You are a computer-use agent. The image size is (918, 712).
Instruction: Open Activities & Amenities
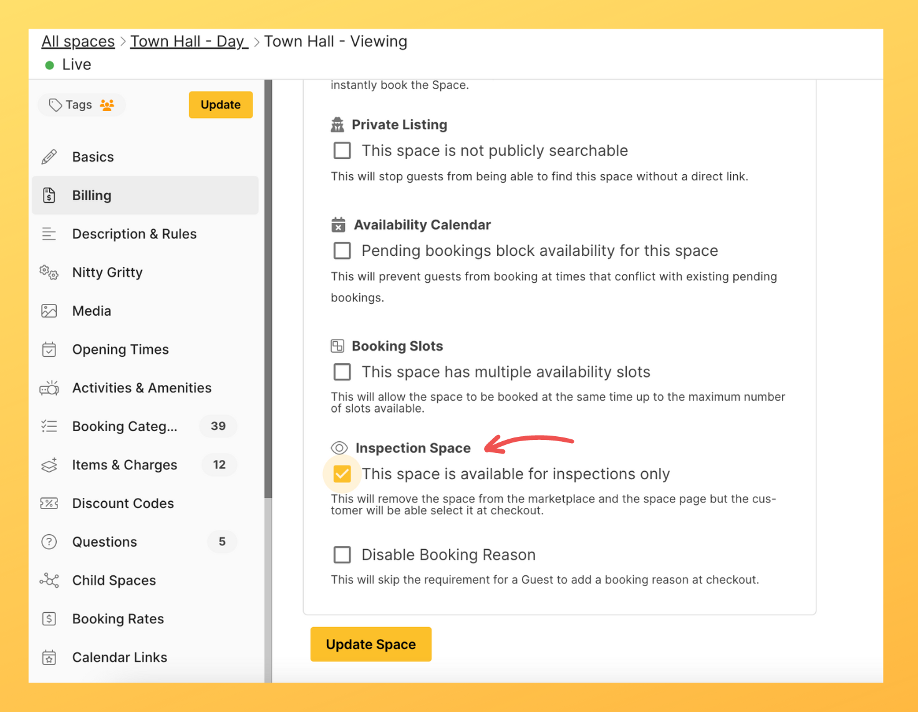coord(145,388)
